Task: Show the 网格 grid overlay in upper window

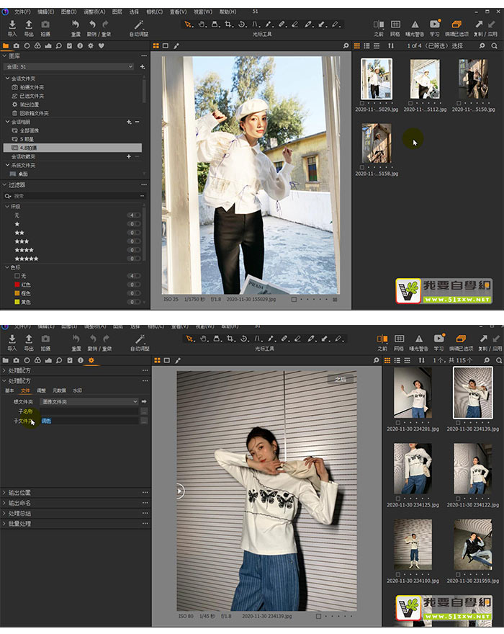Action: [x=396, y=24]
